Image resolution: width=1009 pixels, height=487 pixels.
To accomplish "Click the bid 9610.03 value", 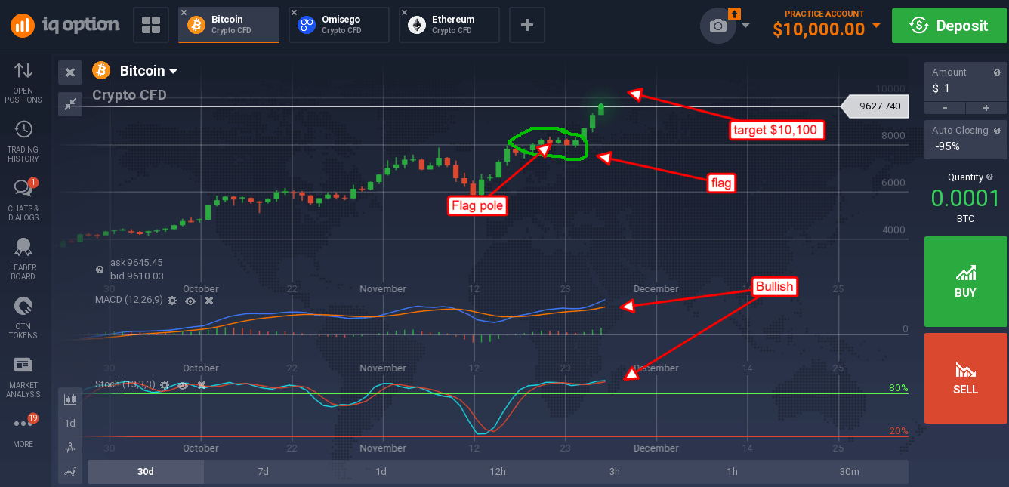I will point(136,276).
